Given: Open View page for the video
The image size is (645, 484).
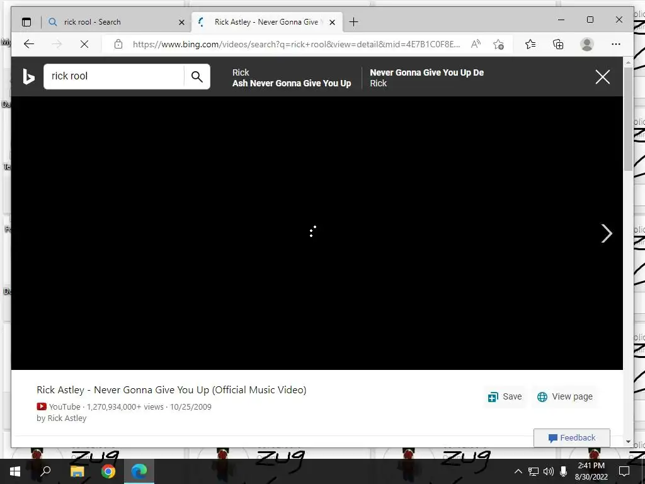Looking at the screenshot, I should point(565,396).
